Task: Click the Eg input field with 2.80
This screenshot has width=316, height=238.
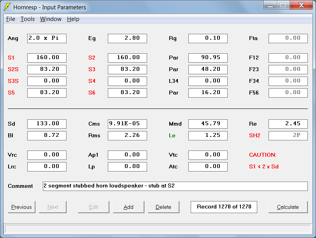Action: 127,38
